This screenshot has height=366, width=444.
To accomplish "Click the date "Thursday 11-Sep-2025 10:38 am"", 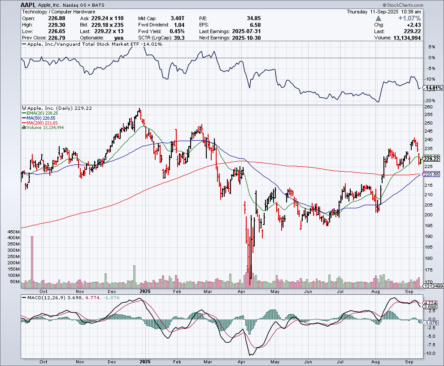I will pyautogui.click(x=384, y=12).
